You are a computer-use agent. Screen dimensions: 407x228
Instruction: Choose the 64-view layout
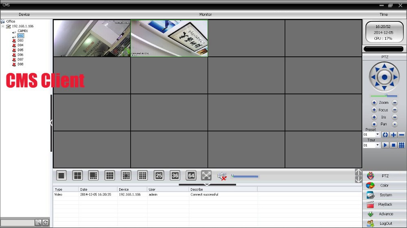pyautogui.click(x=191, y=176)
